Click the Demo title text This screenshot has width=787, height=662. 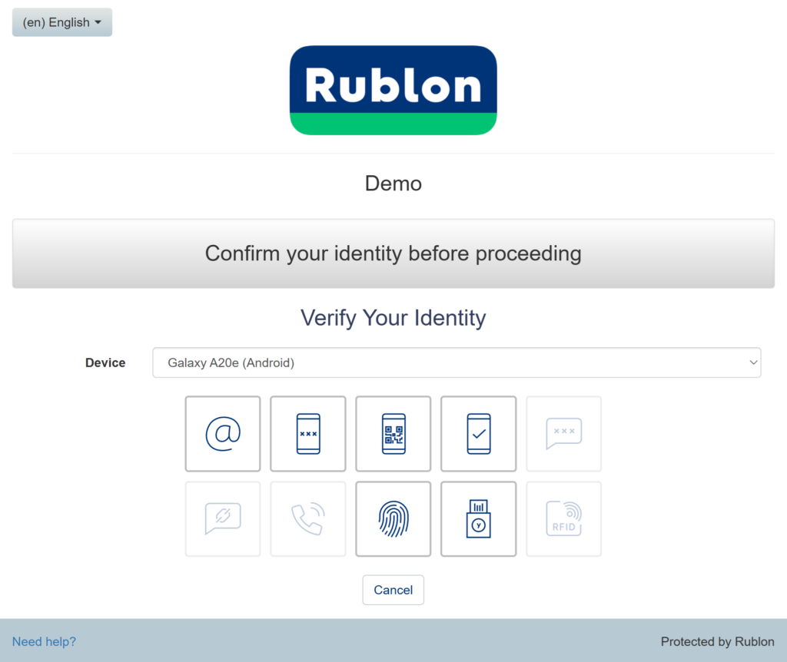point(393,184)
